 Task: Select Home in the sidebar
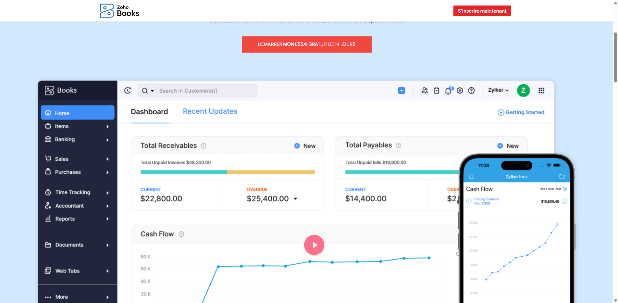click(78, 113)
